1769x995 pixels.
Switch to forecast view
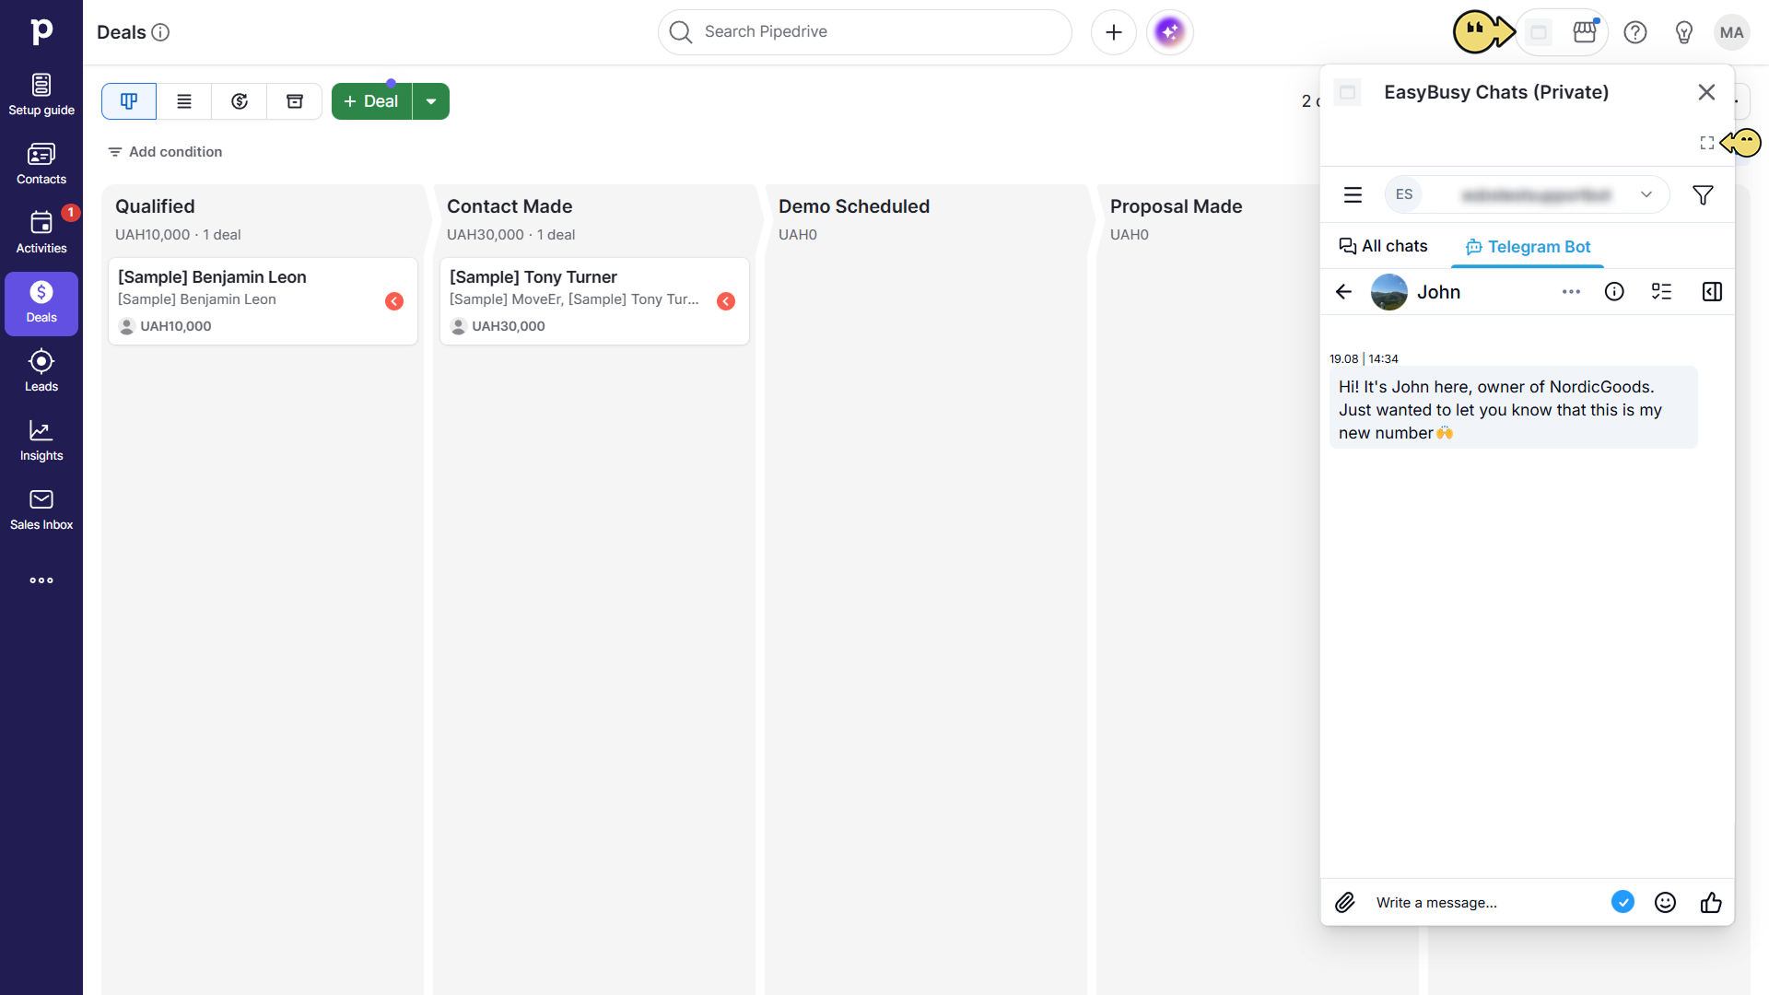240,101
